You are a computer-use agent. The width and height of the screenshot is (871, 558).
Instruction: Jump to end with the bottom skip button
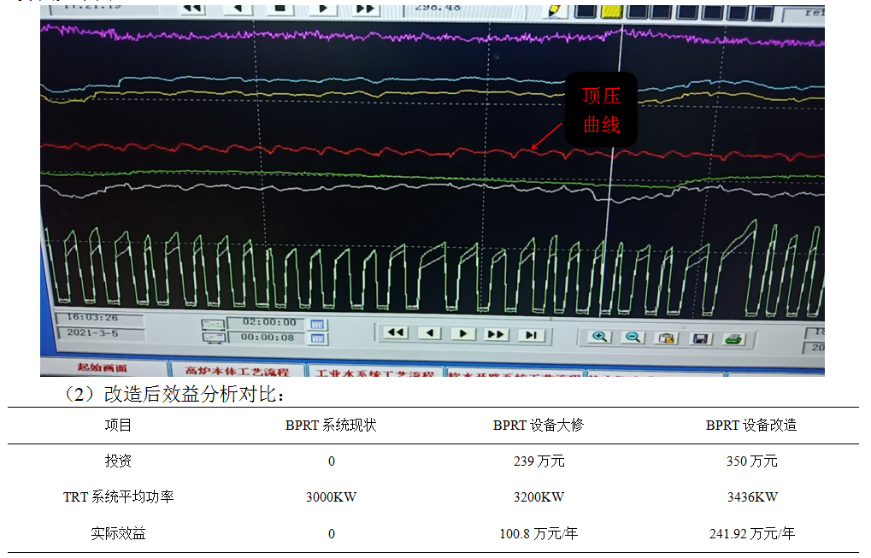pos(531,335)
